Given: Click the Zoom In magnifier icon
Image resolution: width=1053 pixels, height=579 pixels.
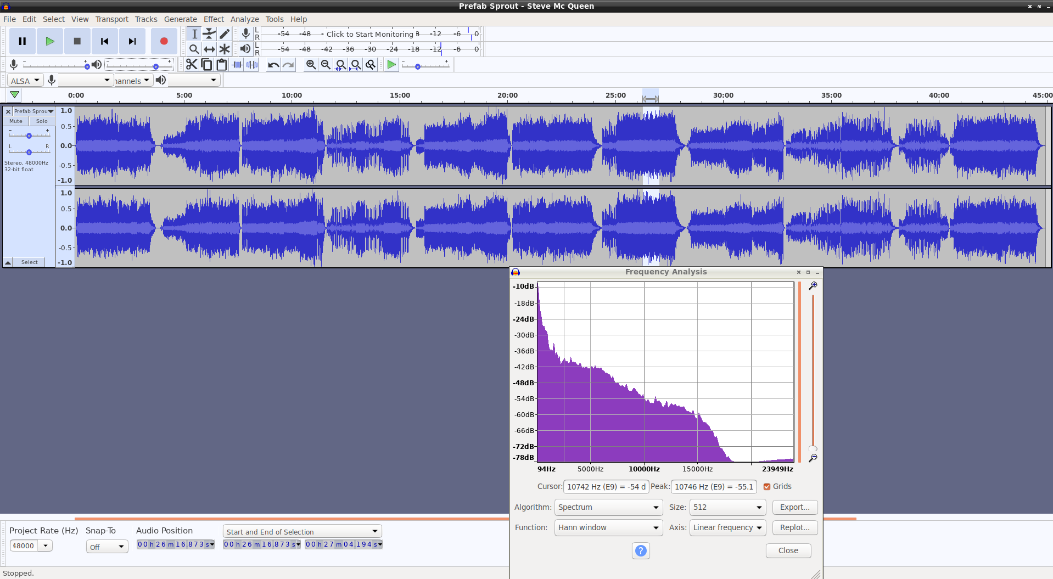Looking at the screenshot, I should [311, 65].
